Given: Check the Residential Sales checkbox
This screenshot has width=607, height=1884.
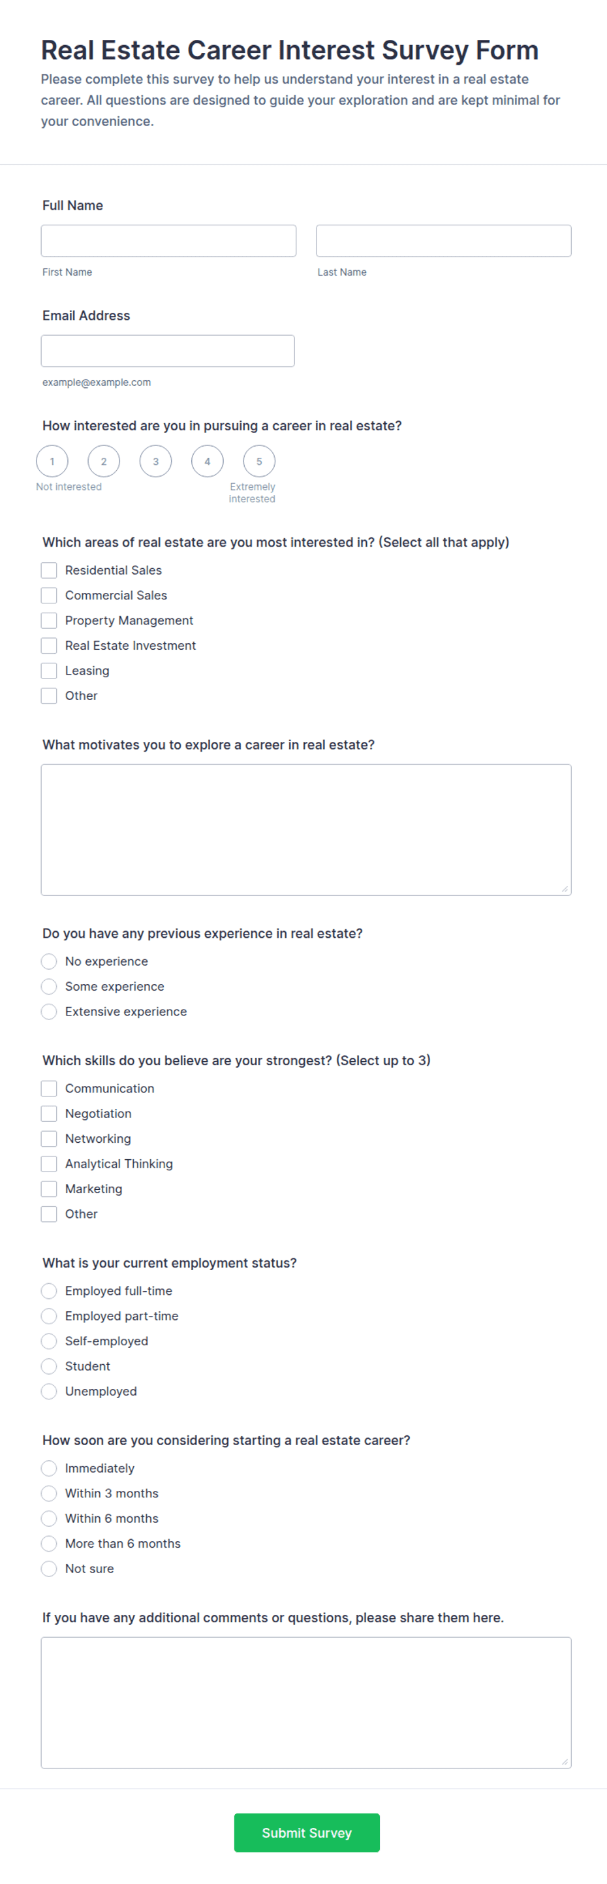Looking at the screenshot, I should (x=49, y=571).
